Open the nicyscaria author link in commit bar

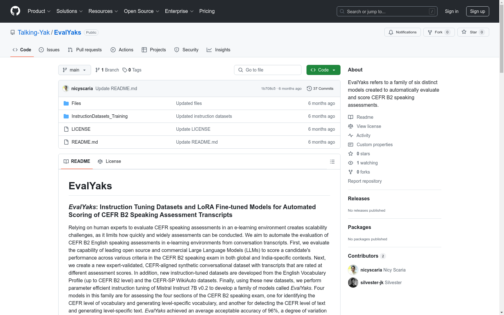click(82, 89)
